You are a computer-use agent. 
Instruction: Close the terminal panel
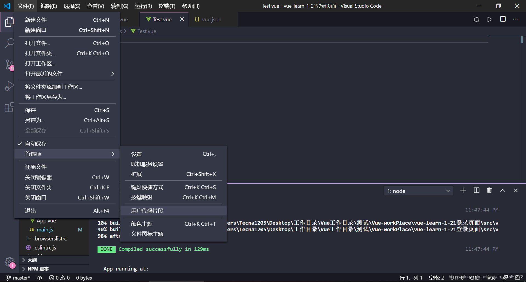click(x=516, y=190)
